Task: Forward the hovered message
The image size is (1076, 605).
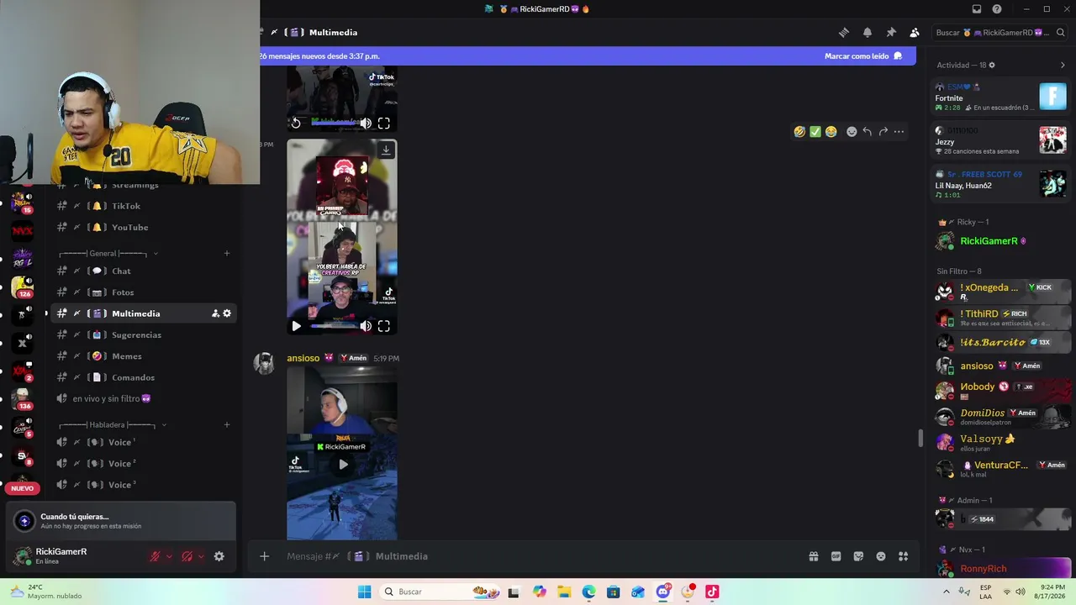Action: tap(883, 132)
